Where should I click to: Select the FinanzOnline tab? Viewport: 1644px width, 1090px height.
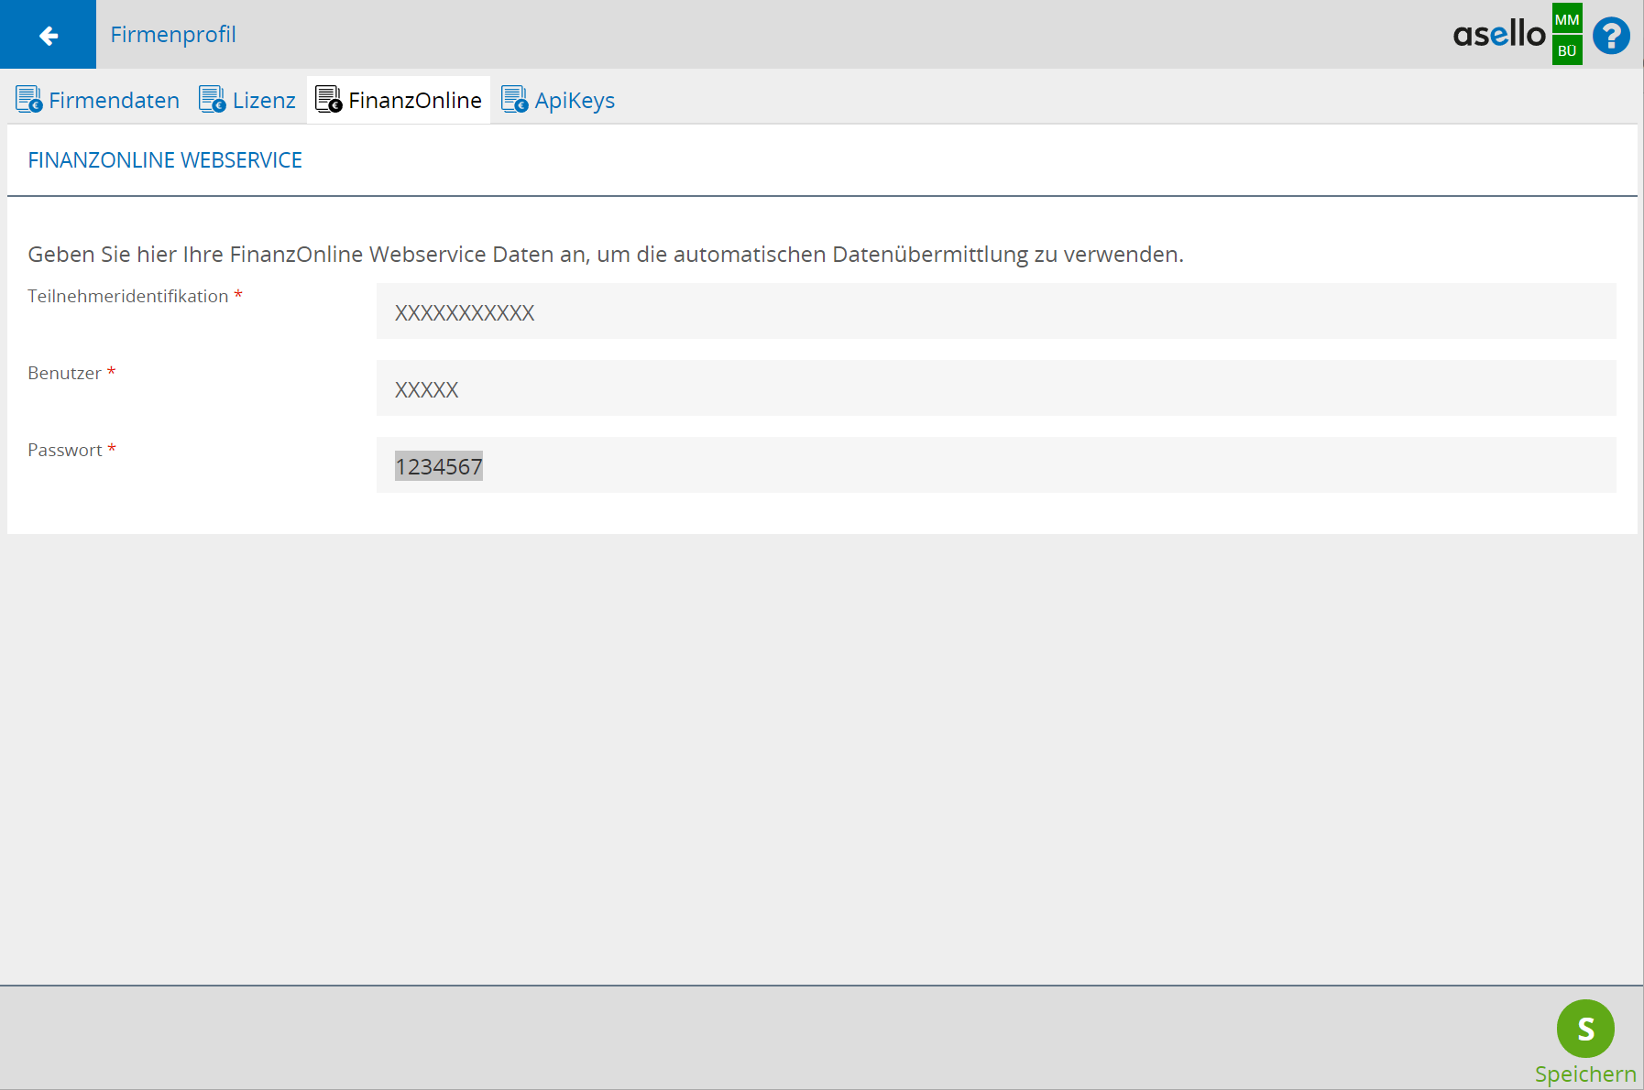[x=414, y=101]
